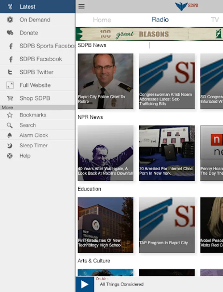Open On Demand menu item
223x292 pixels.
tap(38, 20)
